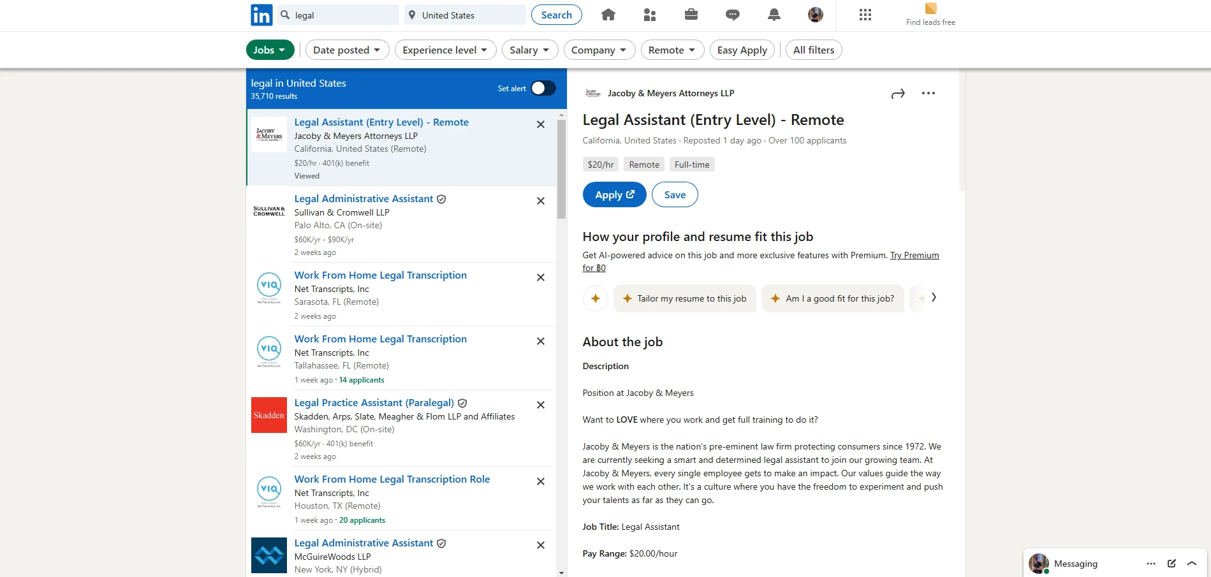
Task: Select Tailor my resume to this job
Action: coord(685,298)
